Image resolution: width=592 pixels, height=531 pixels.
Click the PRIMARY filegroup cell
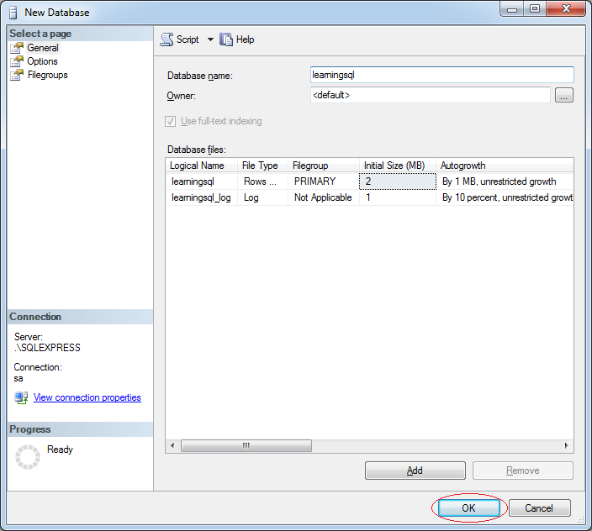click(x=324, y=181)
